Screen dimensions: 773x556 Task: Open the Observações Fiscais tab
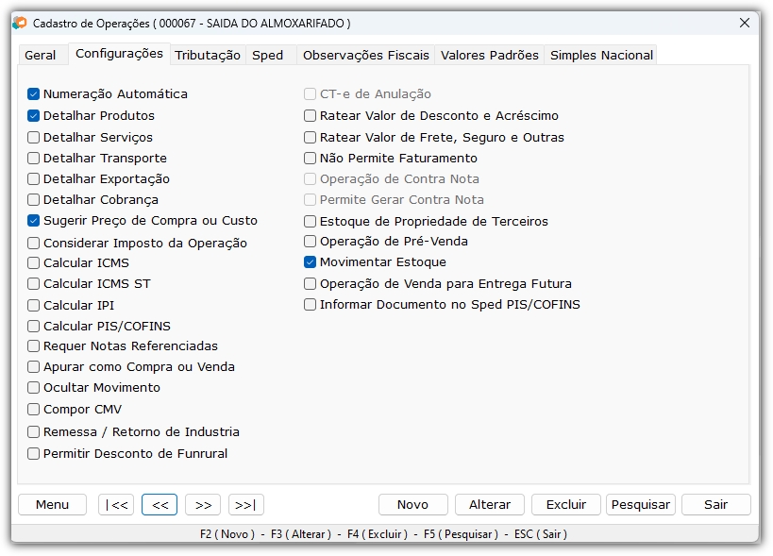click(366, 55)
